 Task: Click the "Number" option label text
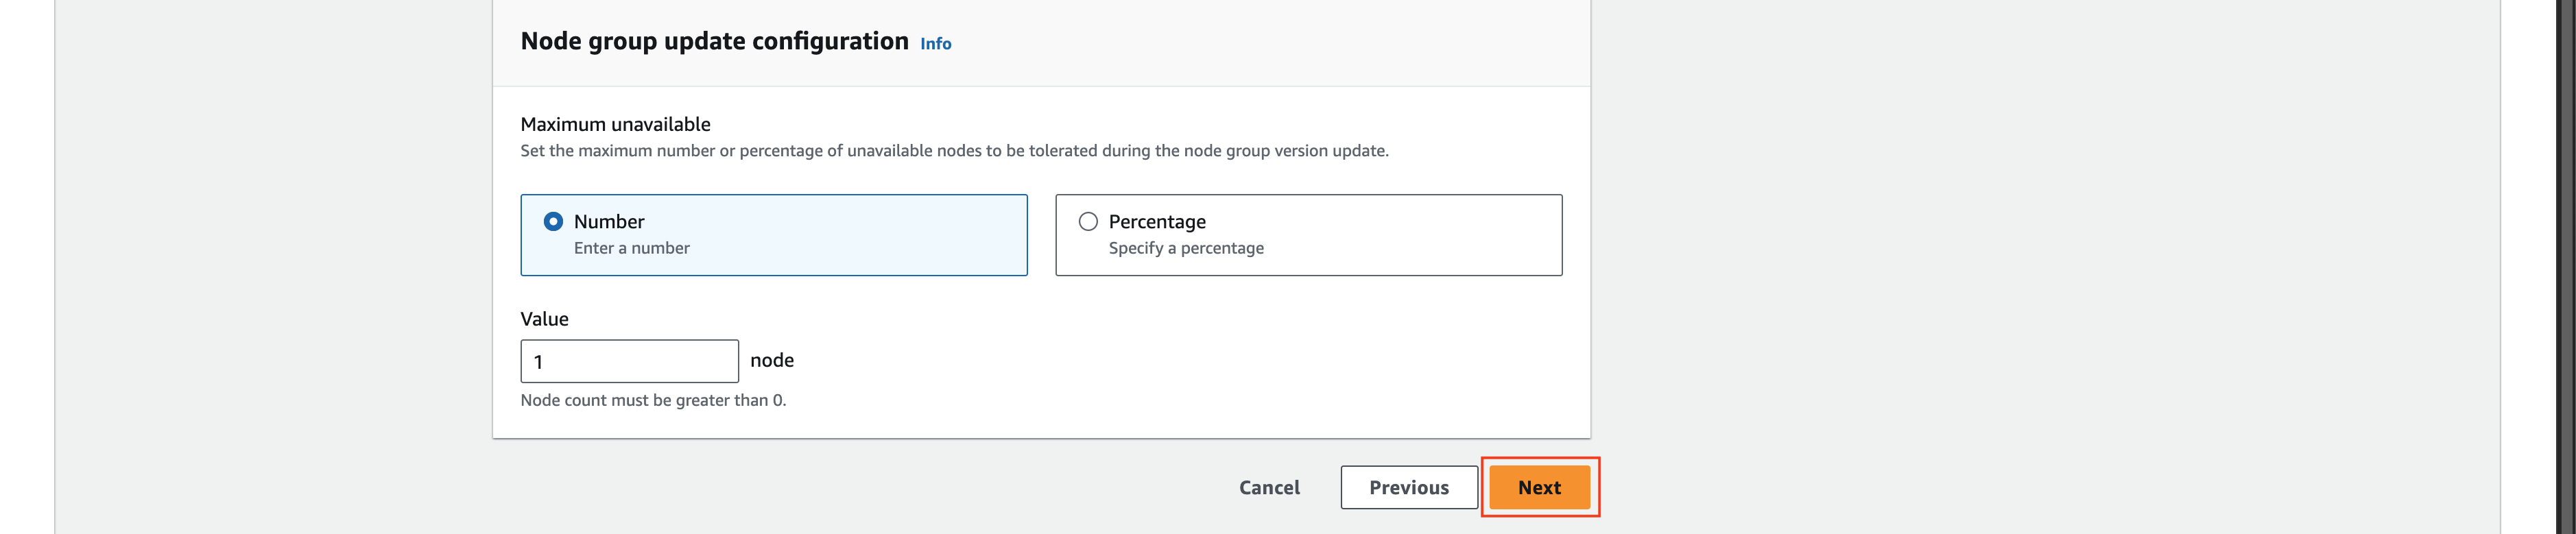(609, 222)
